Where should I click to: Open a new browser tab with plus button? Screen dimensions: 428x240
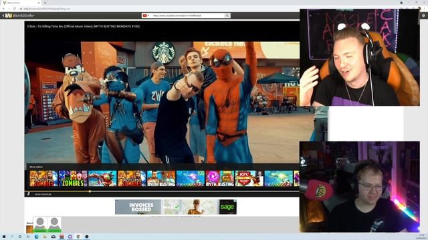(45, 3)
